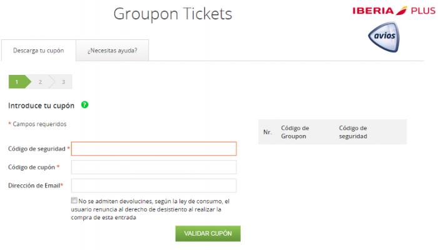Check the no-refunds consent checkbox

click(x=74, y=201)
